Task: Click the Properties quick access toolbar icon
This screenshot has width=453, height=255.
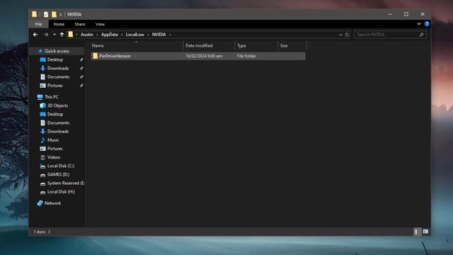Action: pos(46,14)
